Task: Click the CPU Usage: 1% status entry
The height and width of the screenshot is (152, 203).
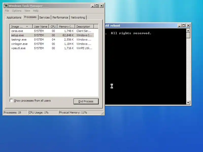Action: [x=43, y=112]
